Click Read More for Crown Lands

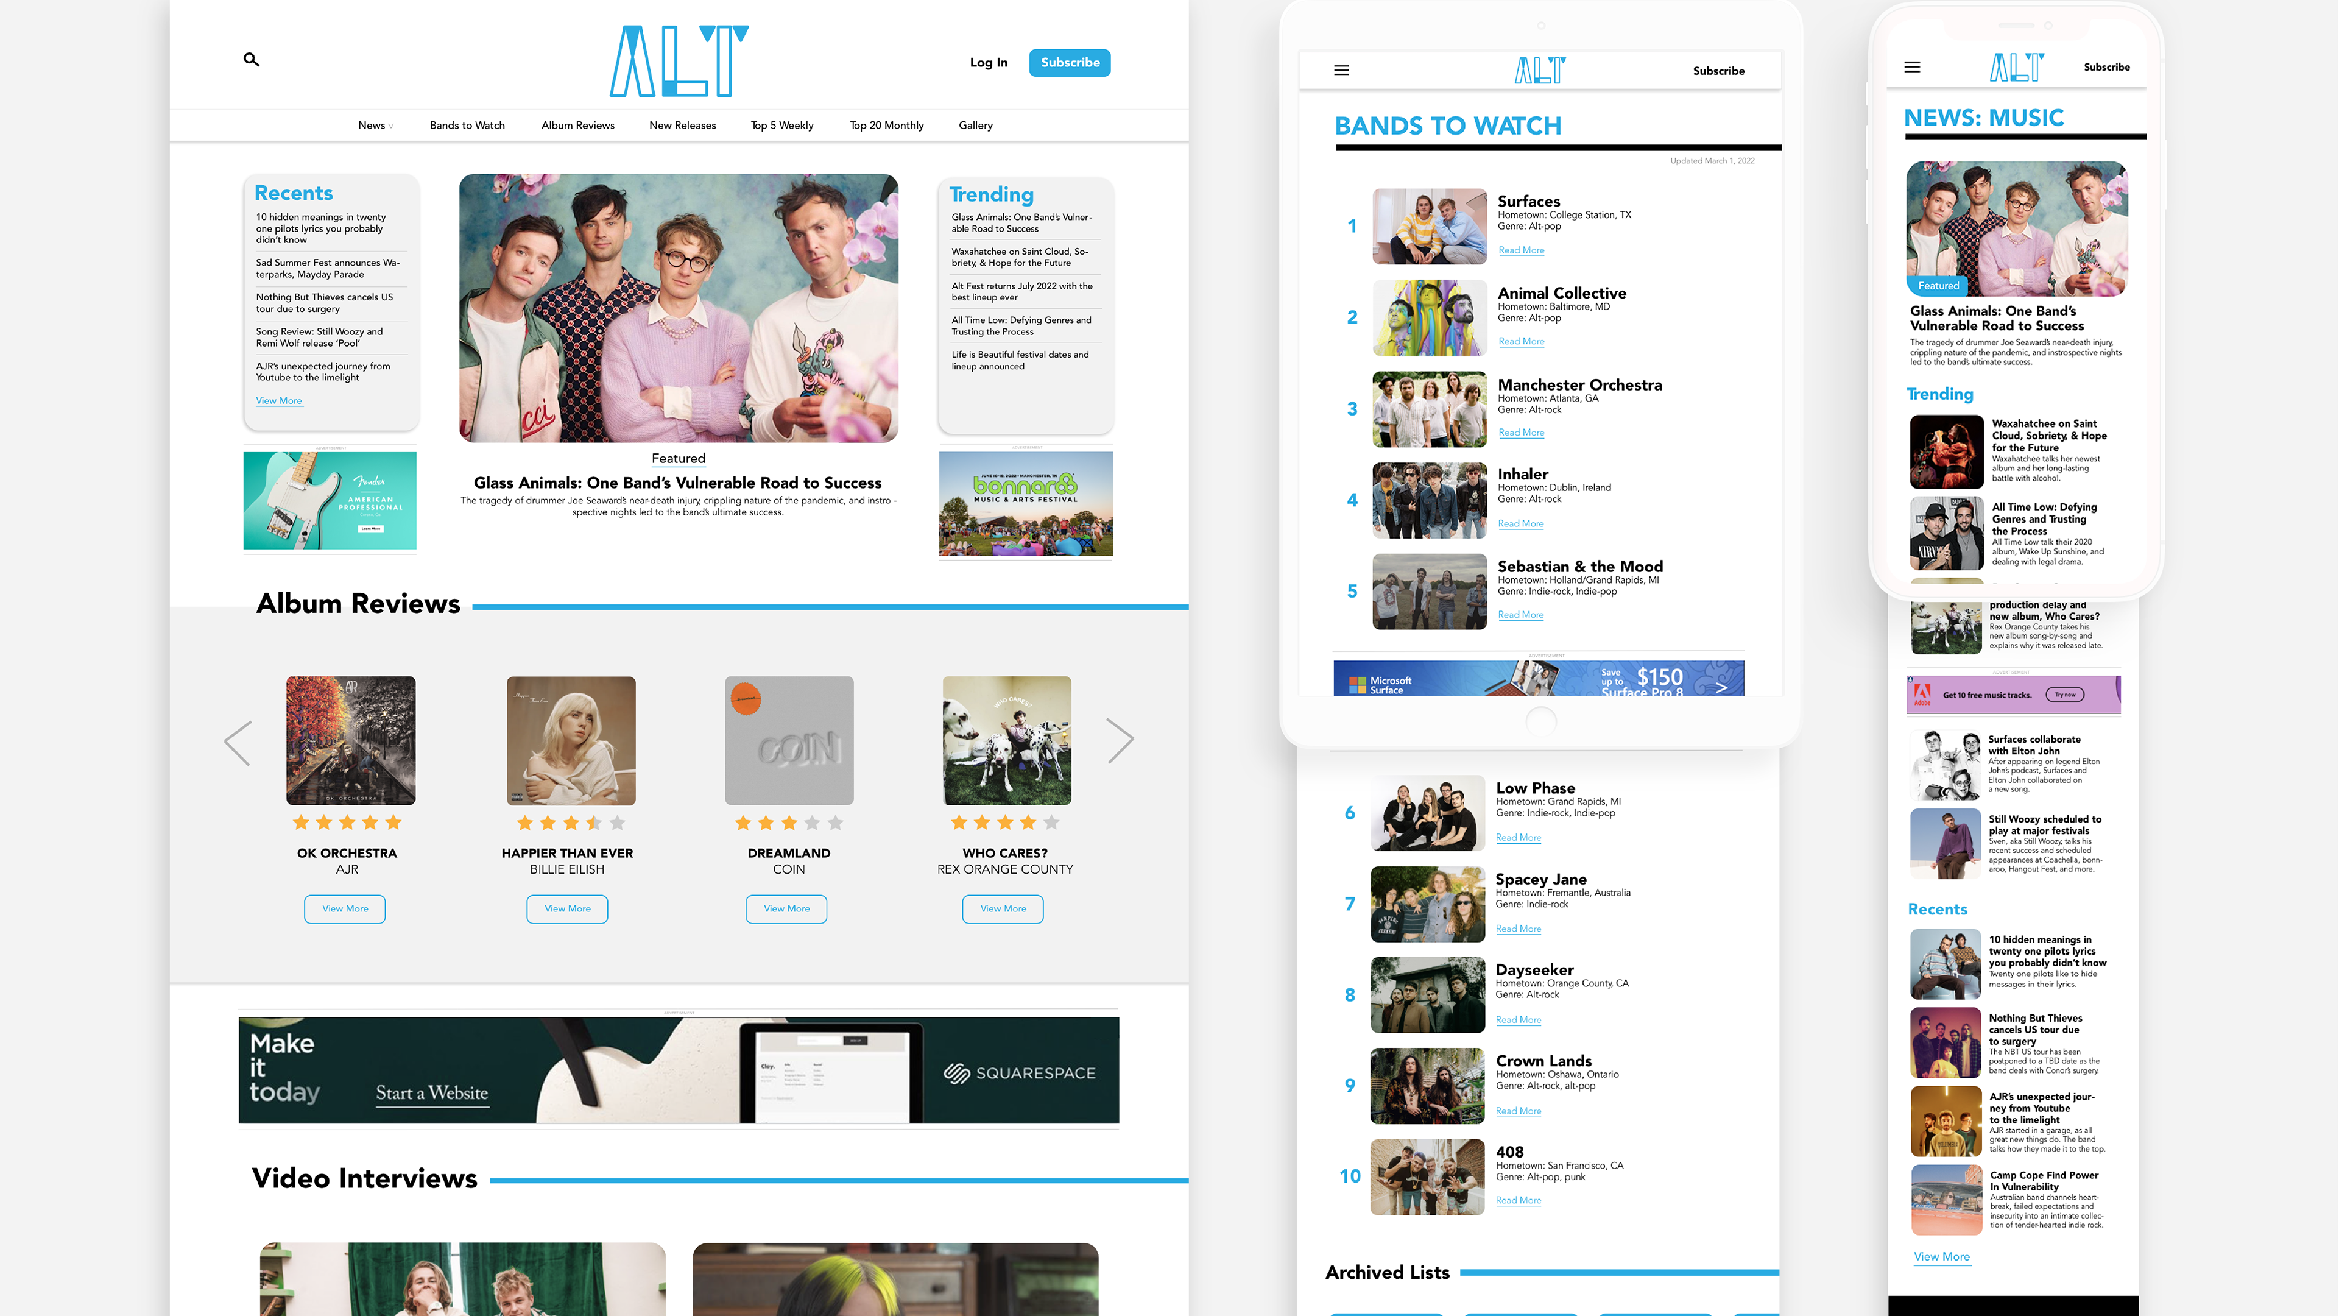pyautogui.click(x=1518, y=1111)
